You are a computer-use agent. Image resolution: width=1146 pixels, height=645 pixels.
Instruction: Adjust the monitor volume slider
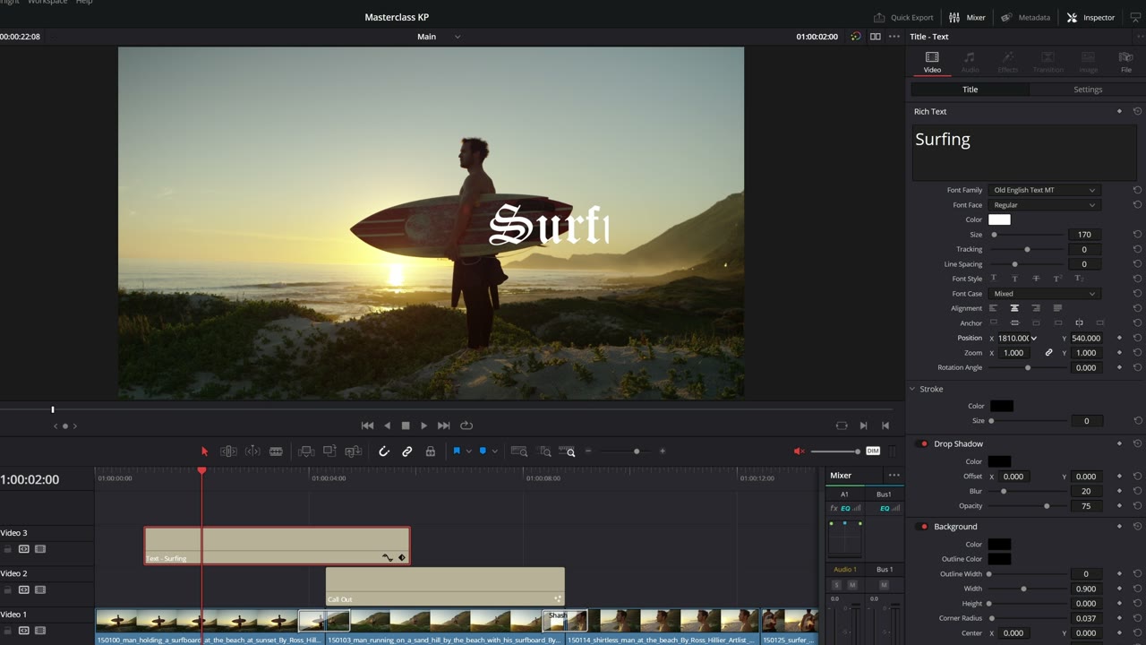836,451
